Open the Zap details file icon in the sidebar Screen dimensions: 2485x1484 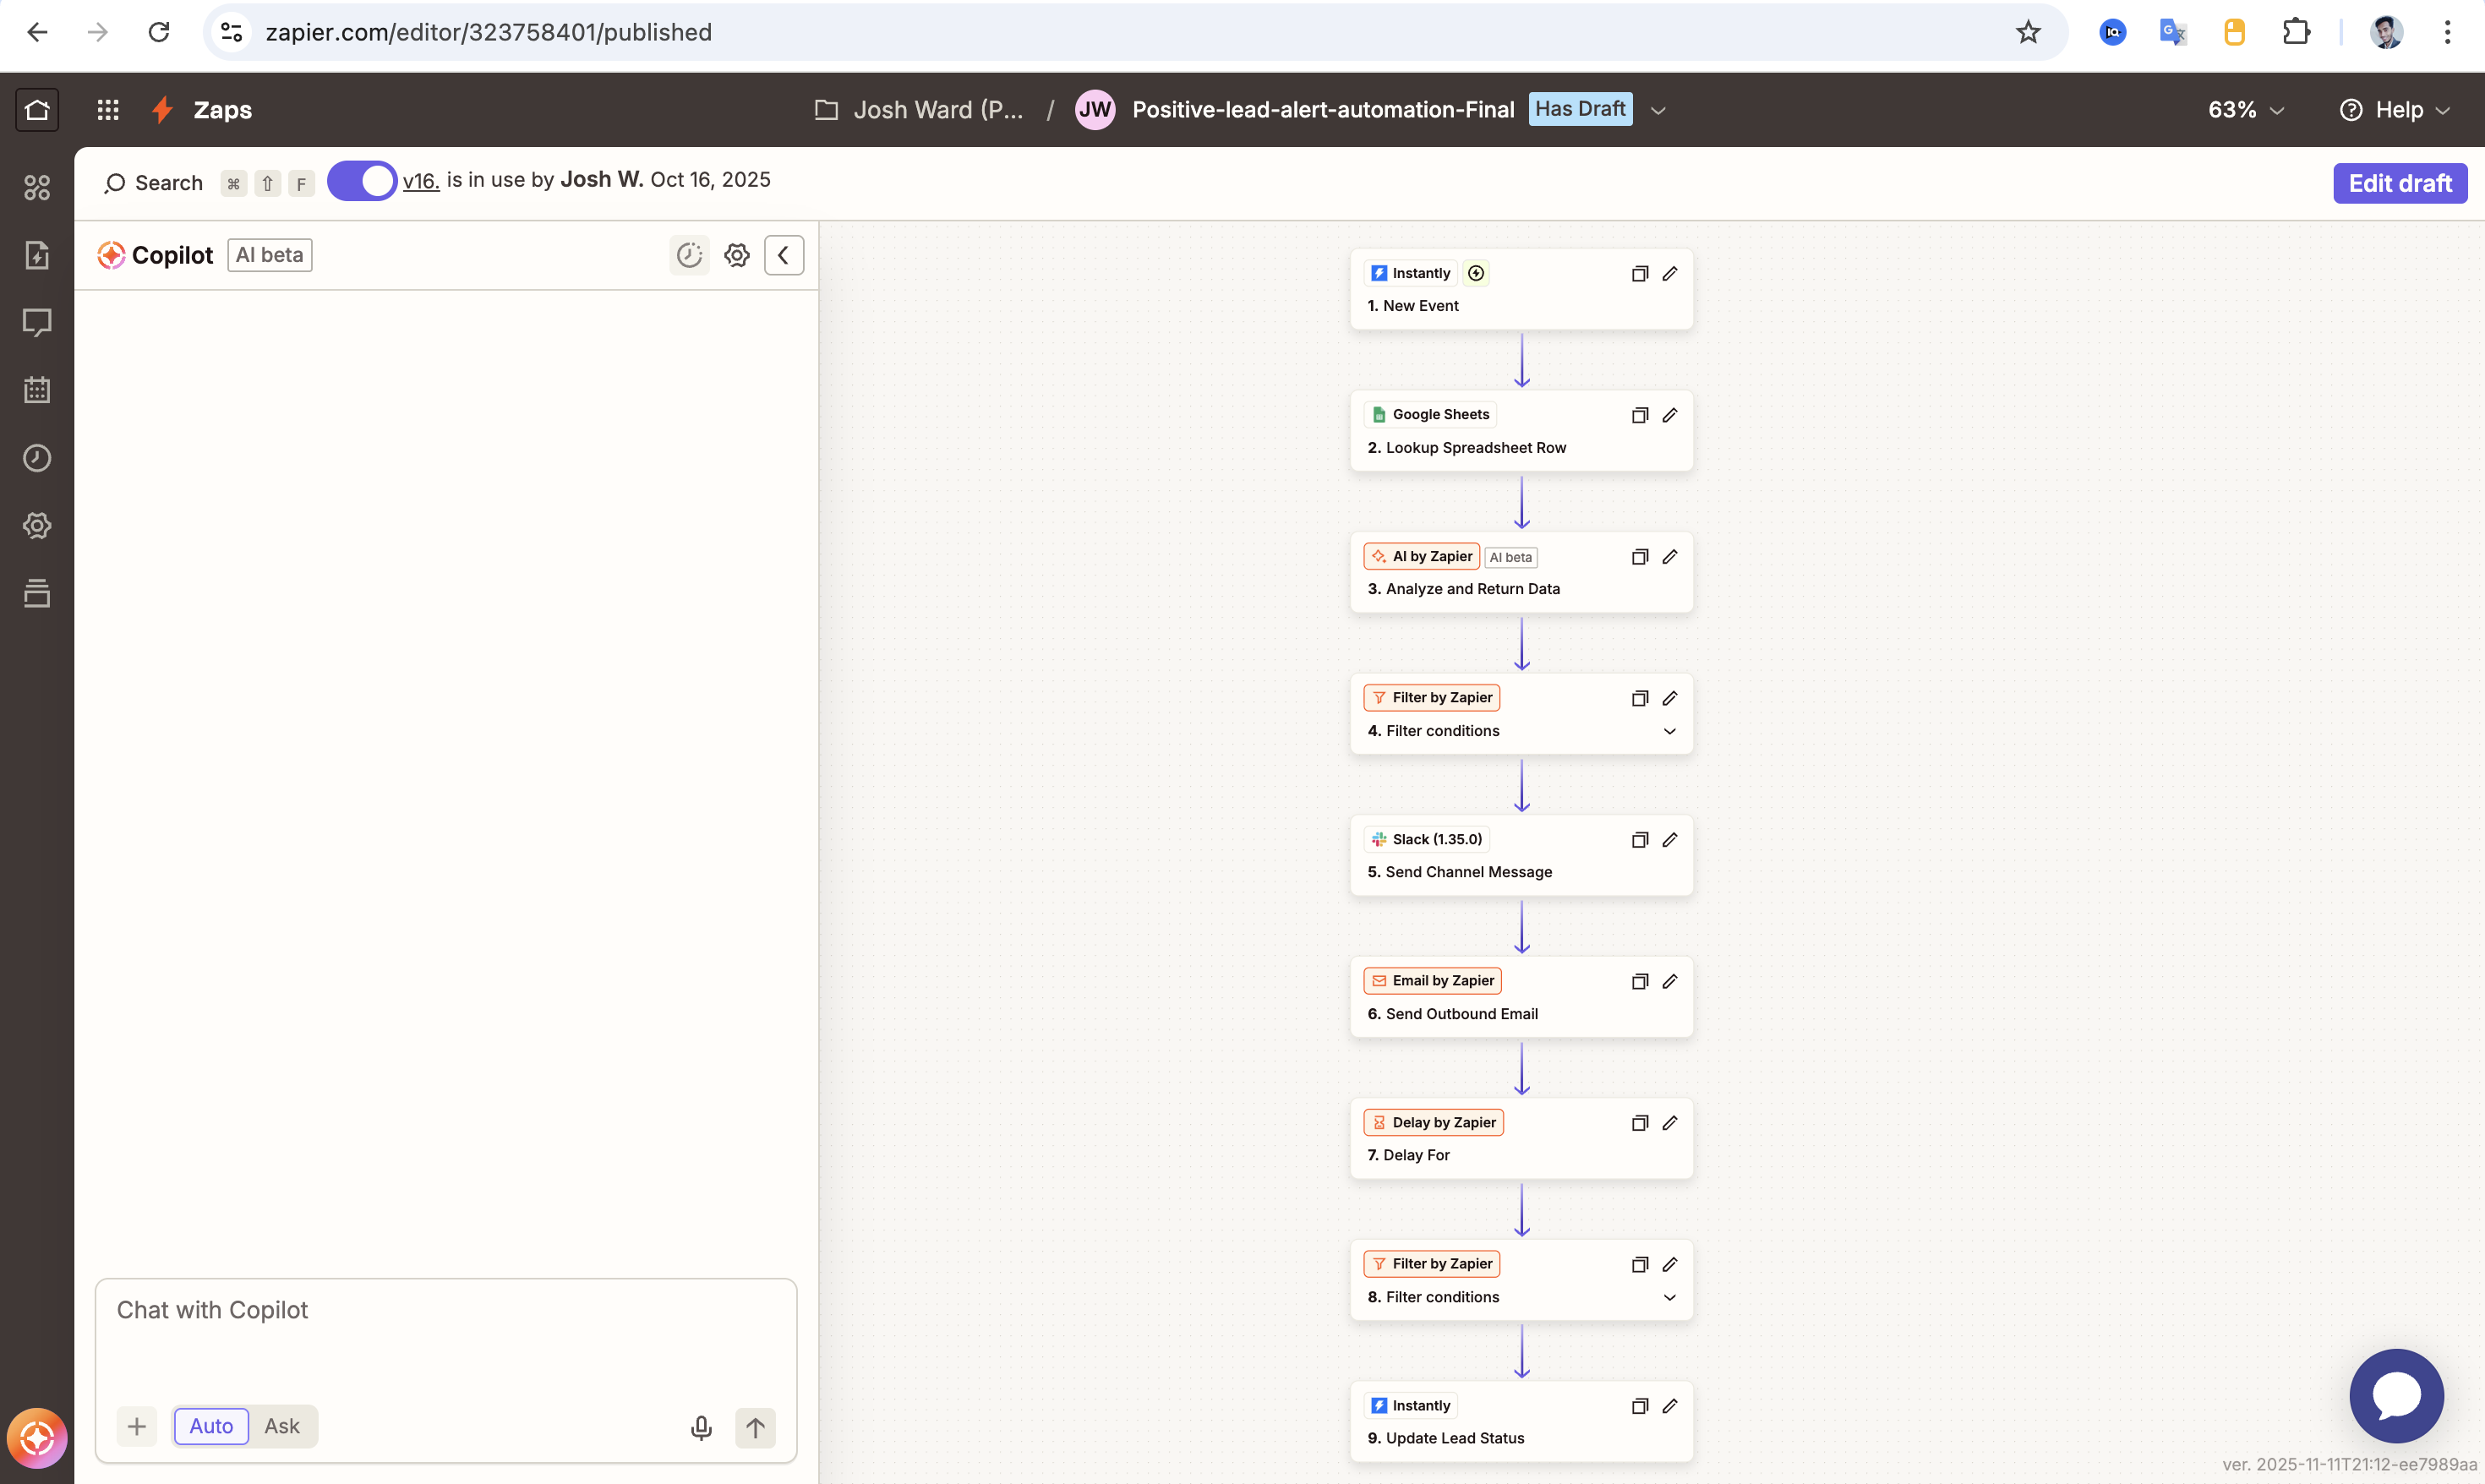coord(37,255)
